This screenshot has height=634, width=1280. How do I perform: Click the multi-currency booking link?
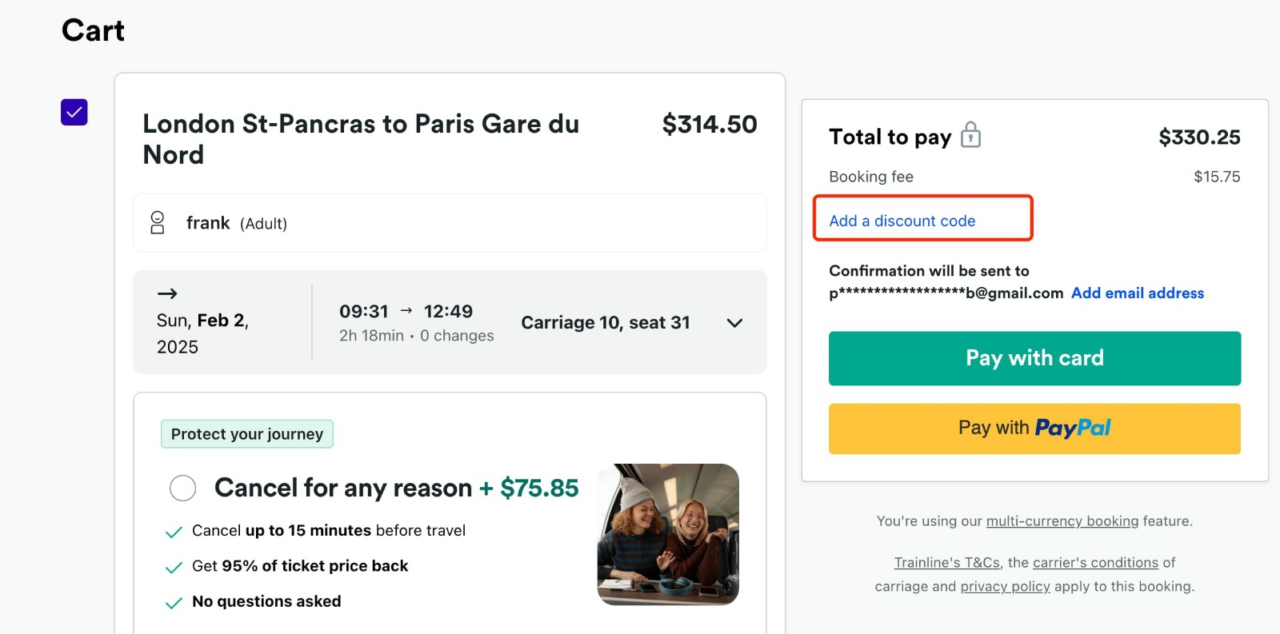pos(1061,520)
